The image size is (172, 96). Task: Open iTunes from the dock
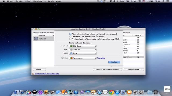click(x=76, y=92)
